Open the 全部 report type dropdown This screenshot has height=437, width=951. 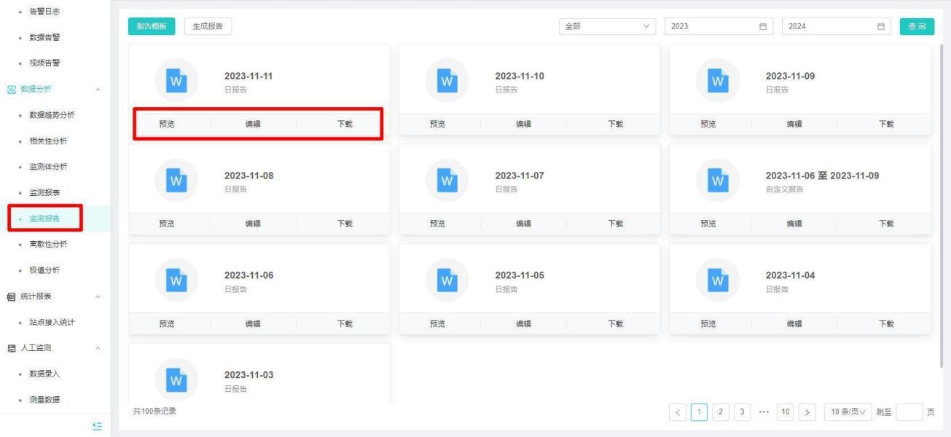point(607,27)
